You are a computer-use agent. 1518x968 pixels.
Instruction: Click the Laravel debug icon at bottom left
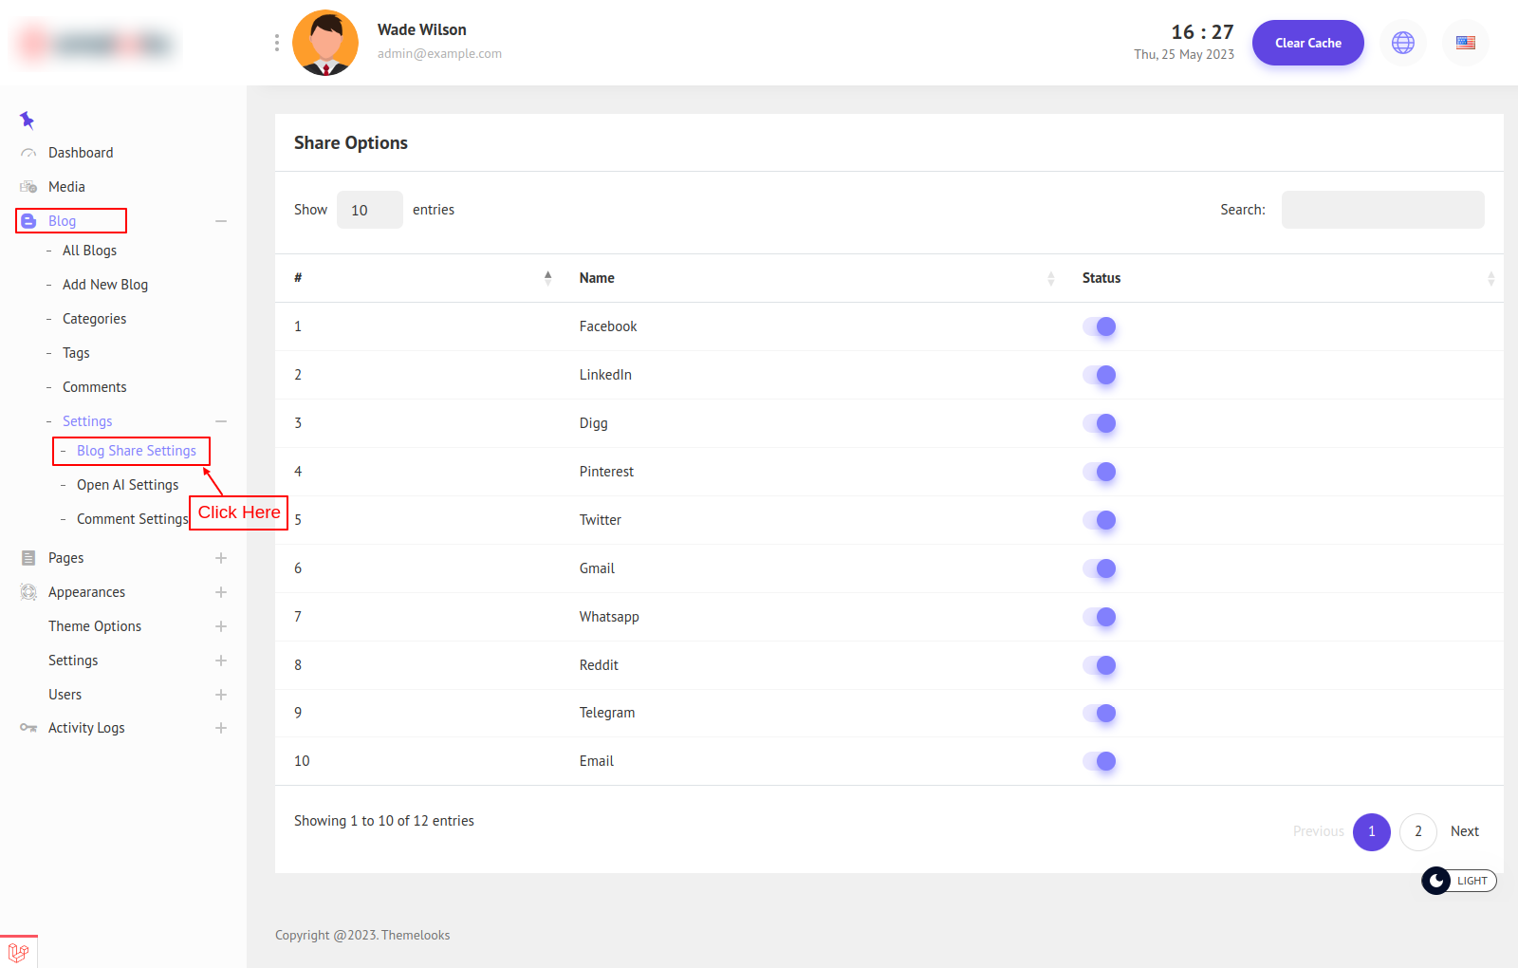[x=18, y=952]
